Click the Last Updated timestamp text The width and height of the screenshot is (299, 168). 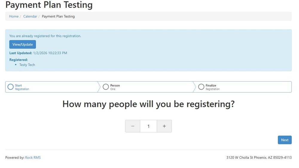[x=50, y=53]
